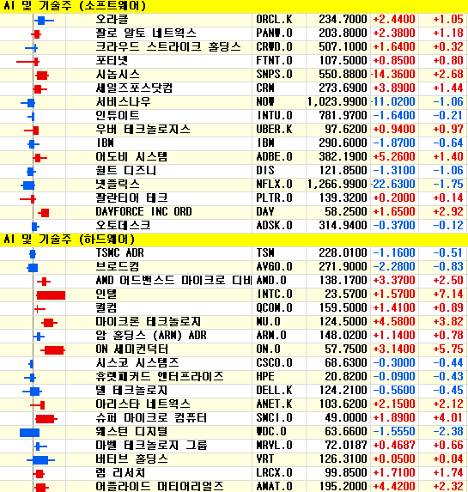
Task: Select the IBM ticker code cell
Action: (278, 143)
